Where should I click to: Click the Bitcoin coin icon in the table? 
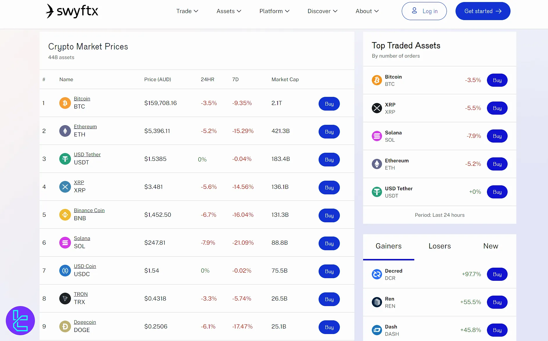click(x=65, y=103)
